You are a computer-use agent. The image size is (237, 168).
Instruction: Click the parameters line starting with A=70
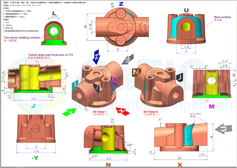(x=22, y=5)
